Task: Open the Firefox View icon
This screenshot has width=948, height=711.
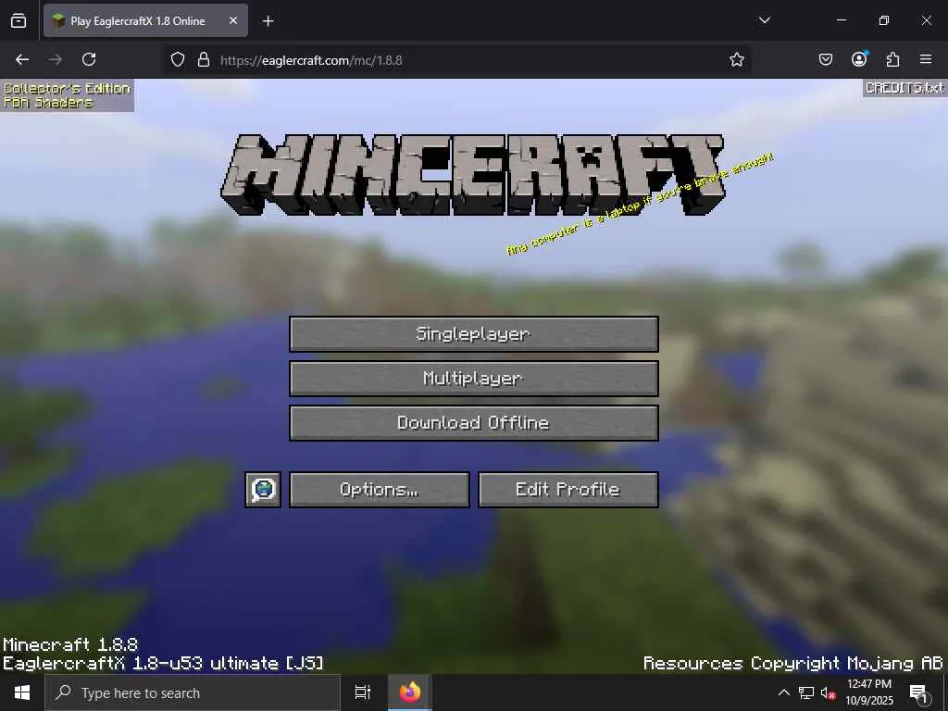Action: coord(19,20)
